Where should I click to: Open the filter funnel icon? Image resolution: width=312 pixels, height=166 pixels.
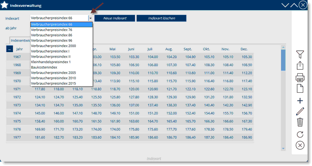pyautogui.click(x=300, y=54)
